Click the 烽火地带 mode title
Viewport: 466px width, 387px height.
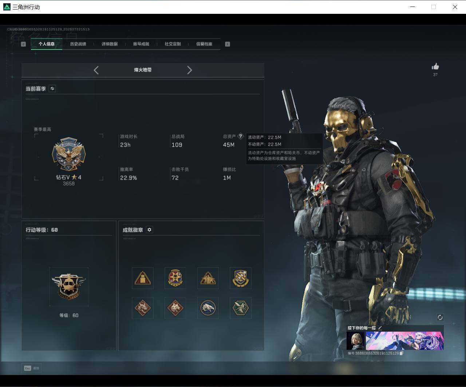143,70
